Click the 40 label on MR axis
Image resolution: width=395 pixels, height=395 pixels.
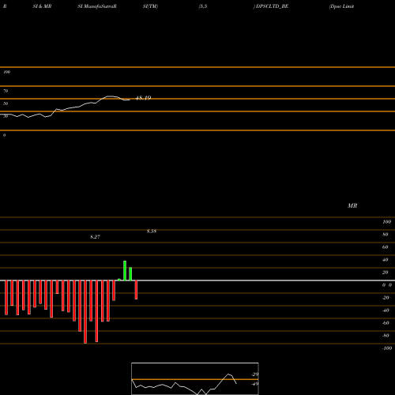[385, 260]
